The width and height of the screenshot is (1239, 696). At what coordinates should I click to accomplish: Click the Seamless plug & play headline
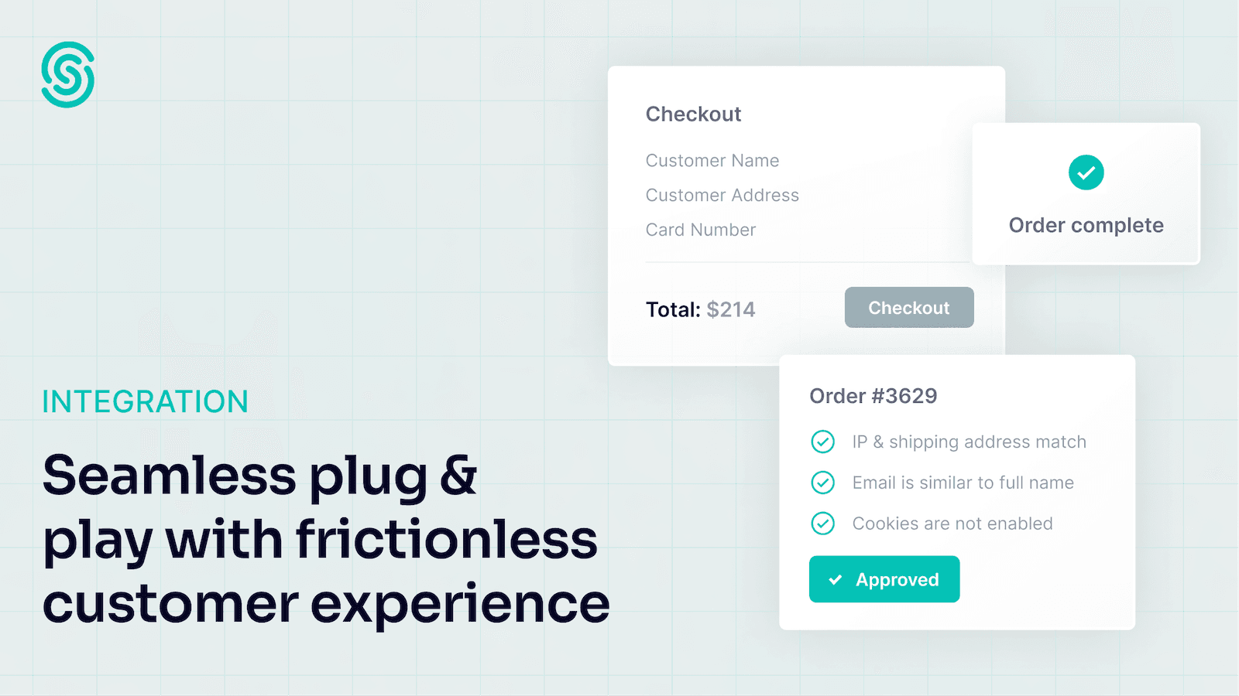(x=326, y=540)
